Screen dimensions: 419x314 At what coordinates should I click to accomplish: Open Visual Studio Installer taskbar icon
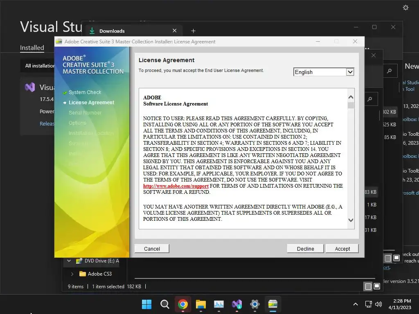point(237,304)
